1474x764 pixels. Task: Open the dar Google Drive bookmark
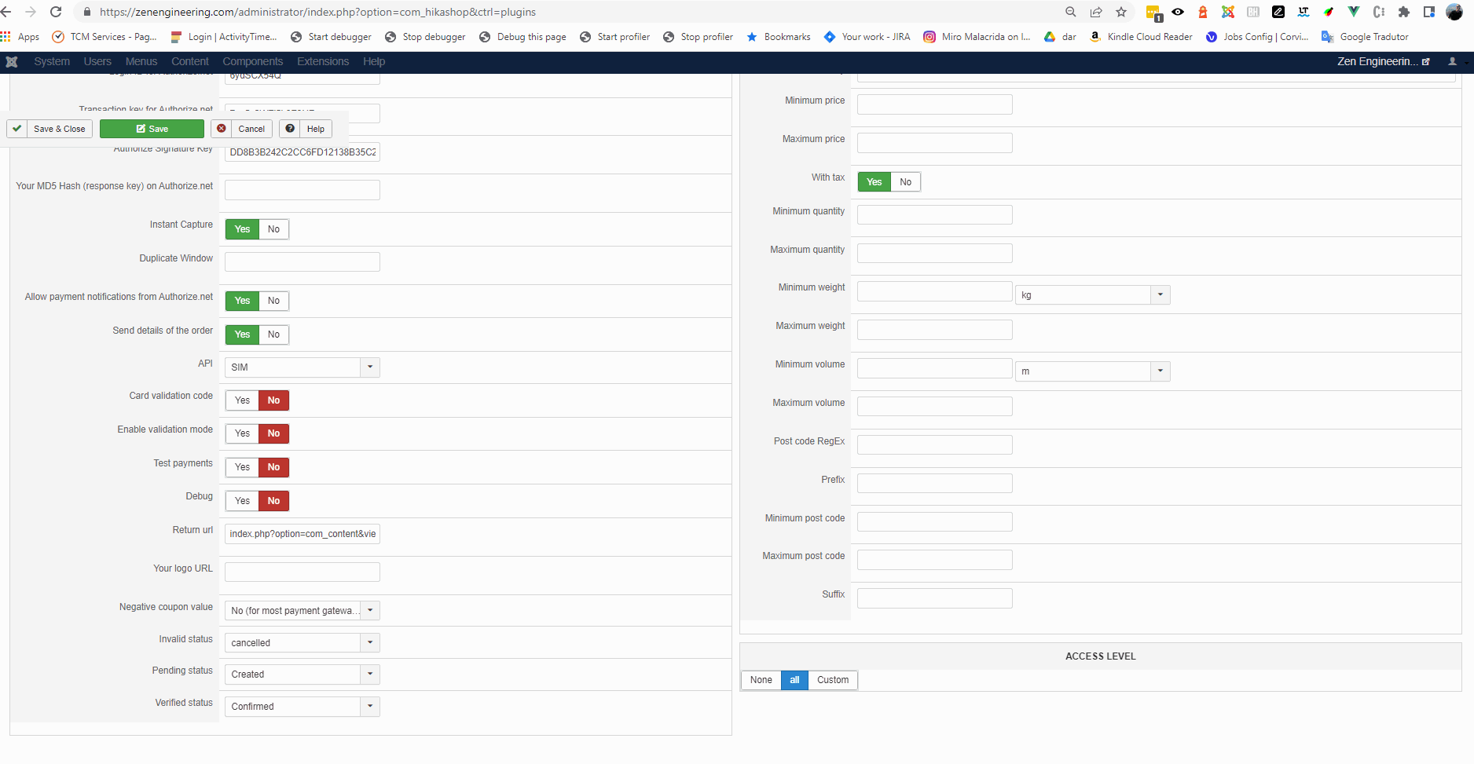click(x=1060, y=37)
